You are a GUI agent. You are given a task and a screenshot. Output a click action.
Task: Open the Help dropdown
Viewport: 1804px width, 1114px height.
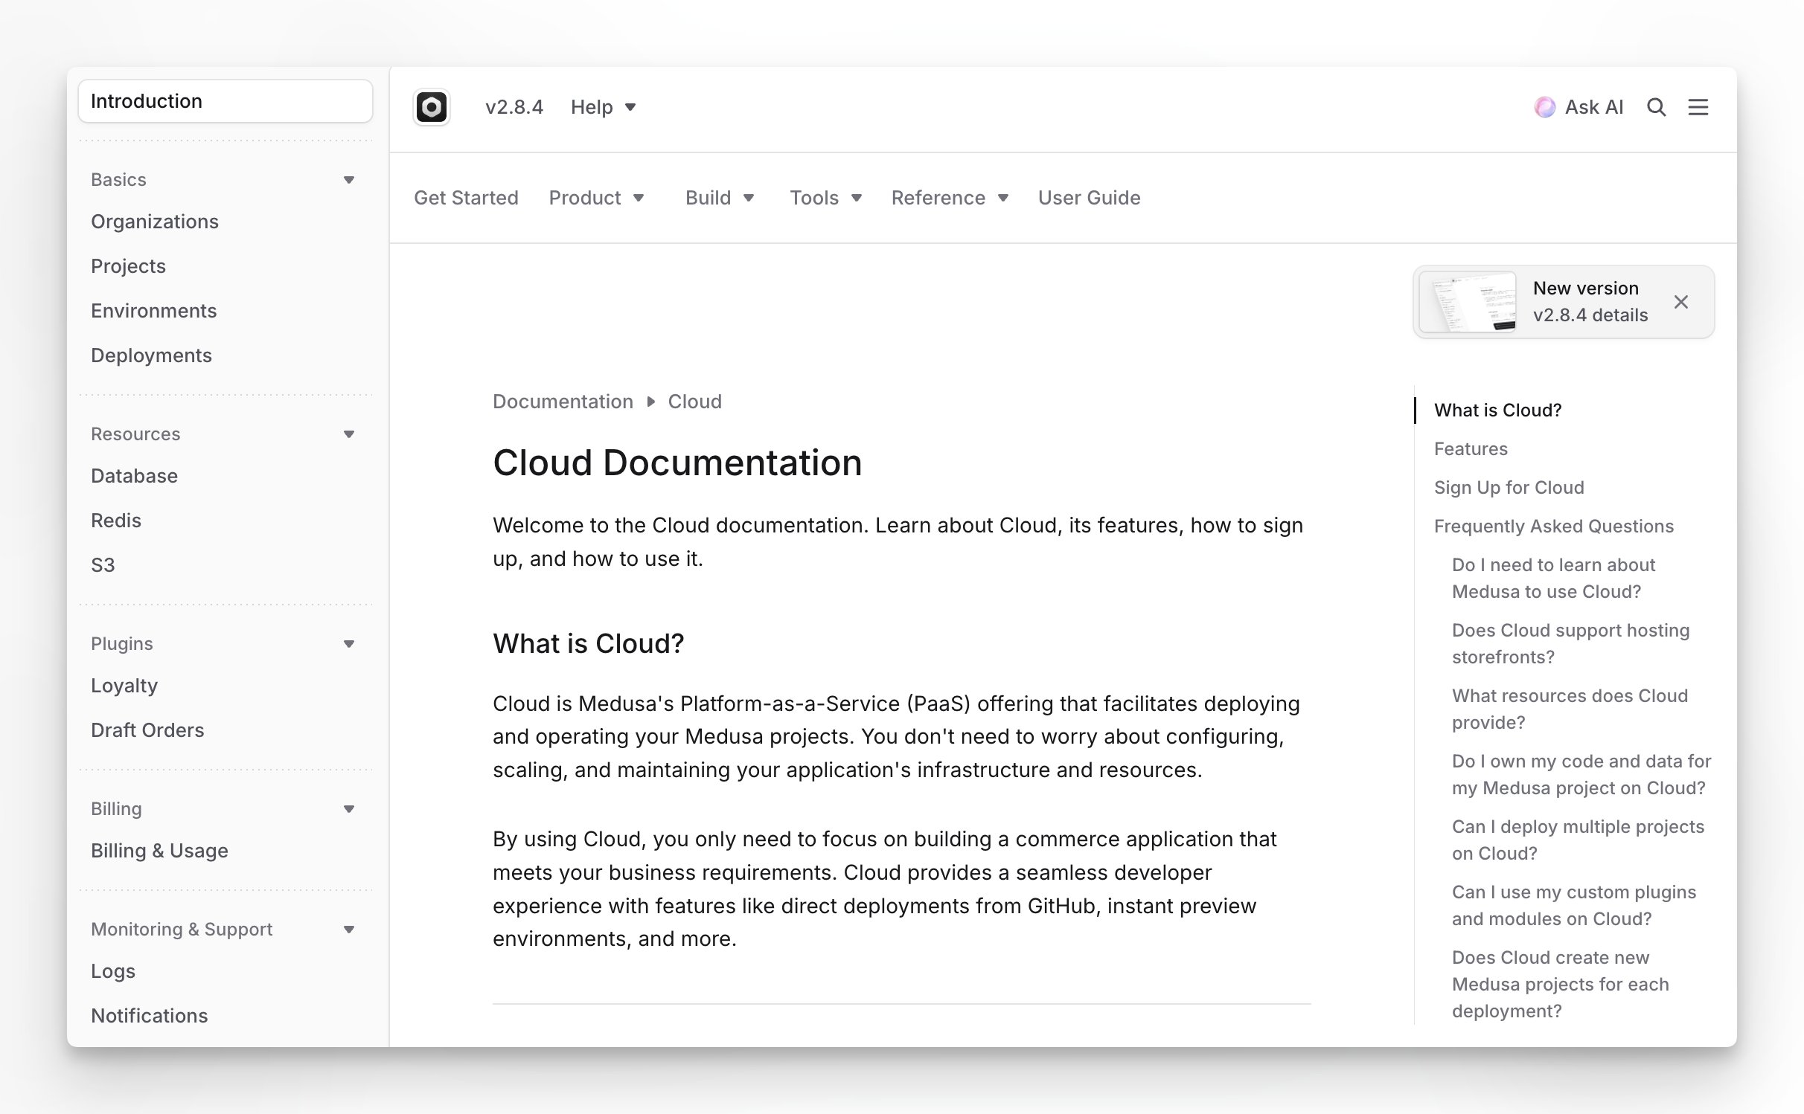(x=603, y=107)
